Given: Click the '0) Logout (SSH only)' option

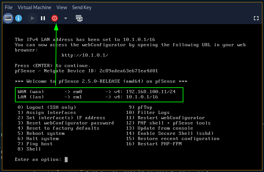Looking at the screenshot, I should coord(47,107).
